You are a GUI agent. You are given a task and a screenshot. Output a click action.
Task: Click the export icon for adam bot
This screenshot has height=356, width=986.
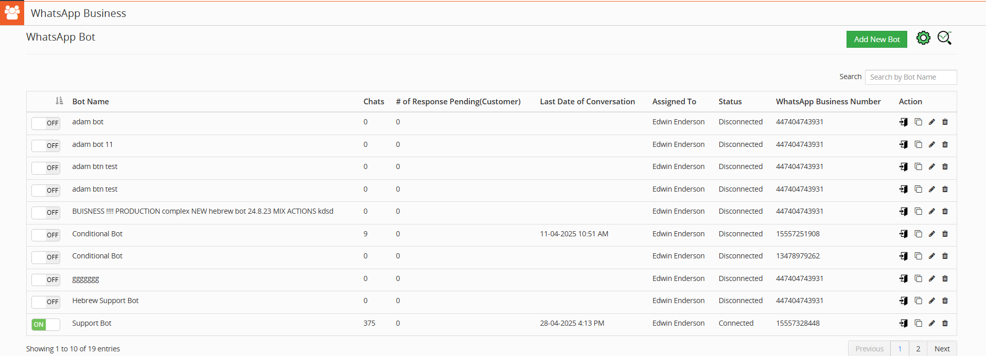click(904, 122)
